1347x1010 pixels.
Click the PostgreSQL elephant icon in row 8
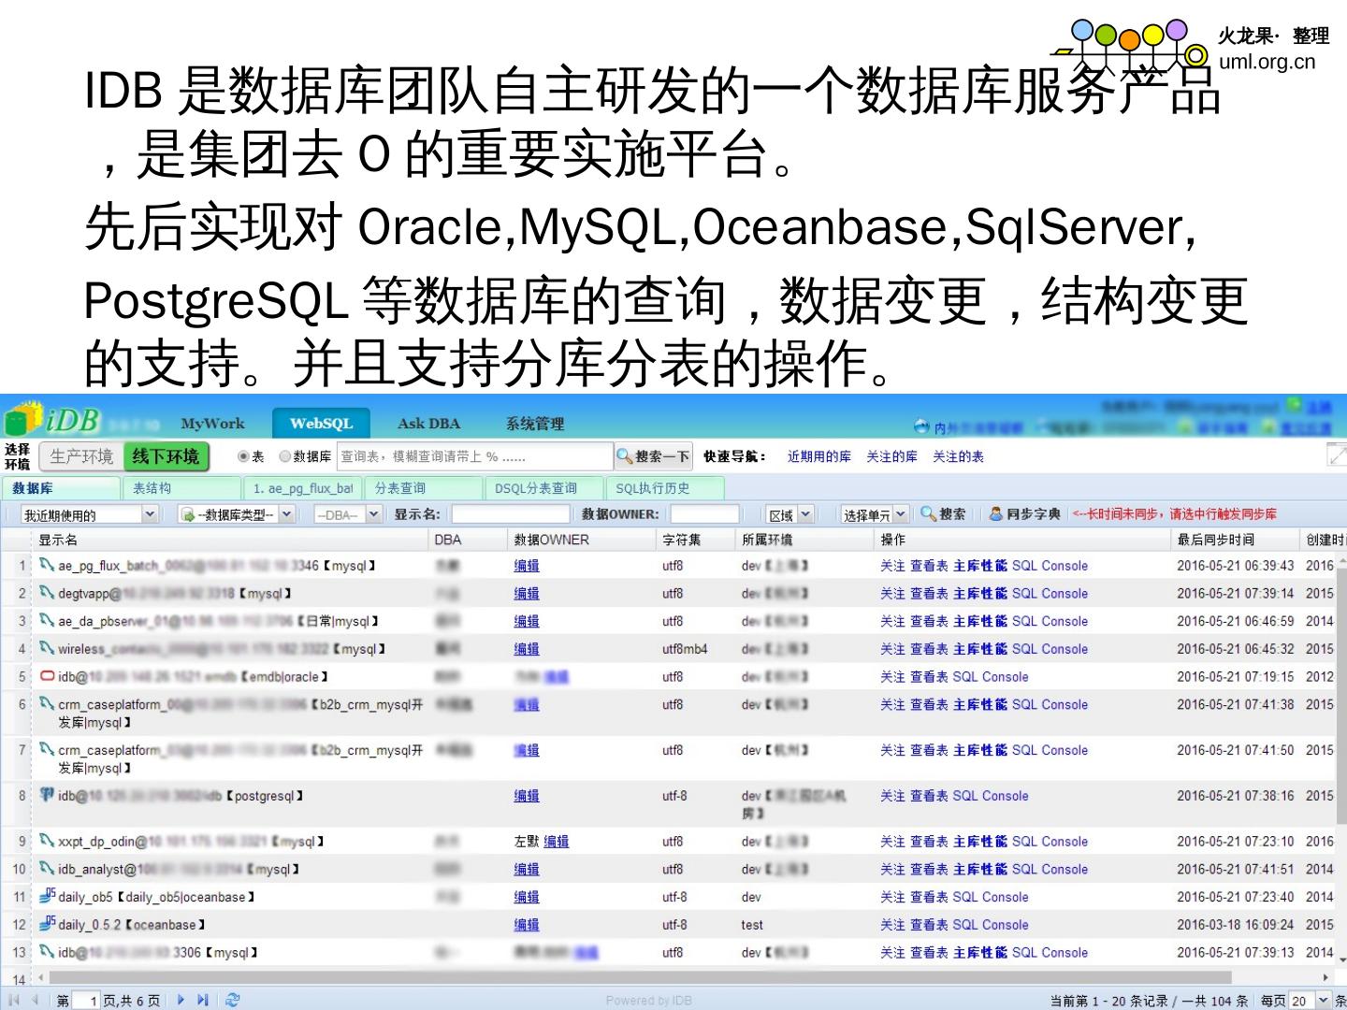(47, 795)
